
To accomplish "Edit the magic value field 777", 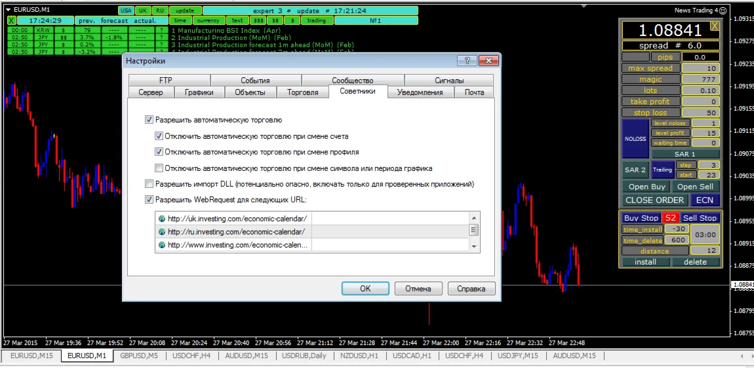I will point(701,79).
